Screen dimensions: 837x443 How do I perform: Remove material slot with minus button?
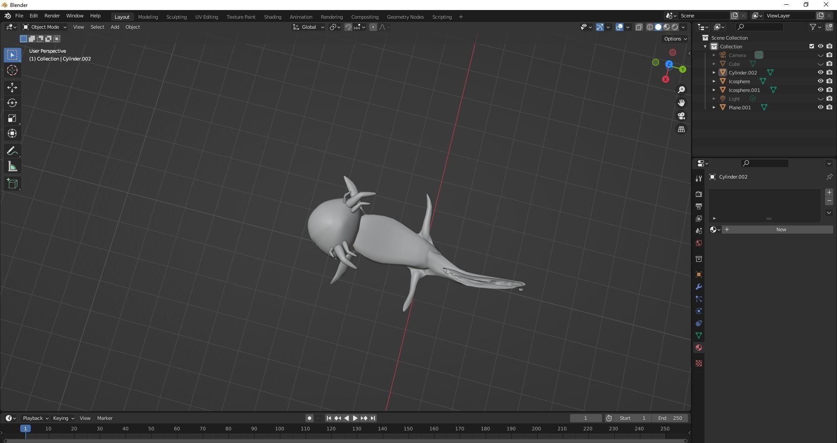coord(829,201)
